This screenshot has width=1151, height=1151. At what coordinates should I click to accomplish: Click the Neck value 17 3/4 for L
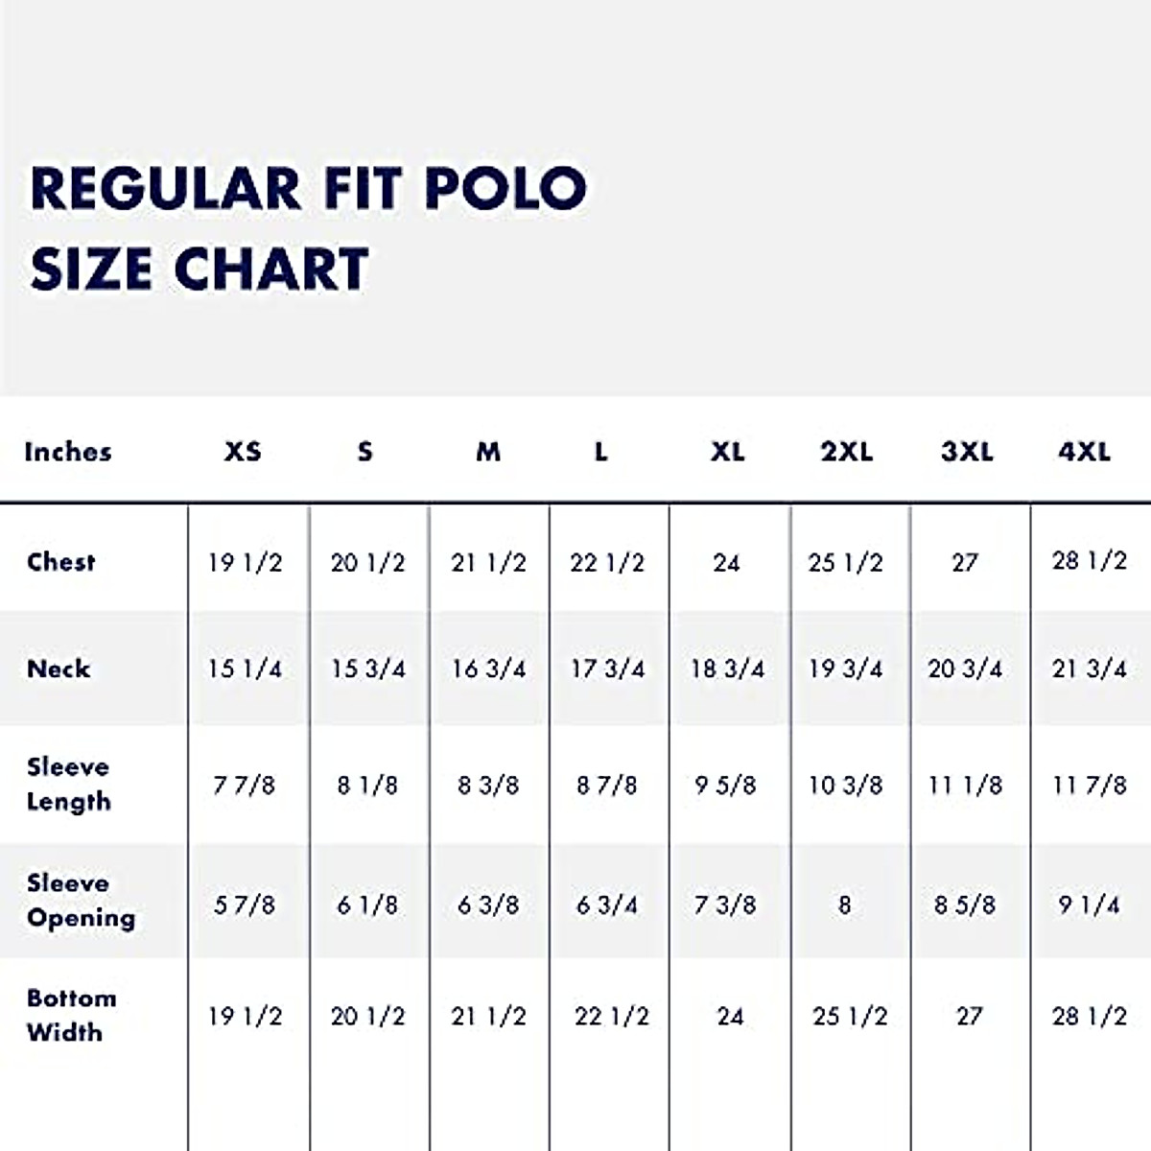click(607, 669)
